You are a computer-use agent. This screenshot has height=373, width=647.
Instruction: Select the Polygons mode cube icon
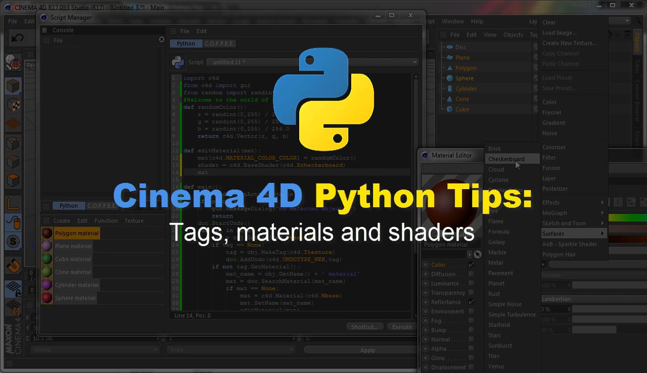coord(13,180)
